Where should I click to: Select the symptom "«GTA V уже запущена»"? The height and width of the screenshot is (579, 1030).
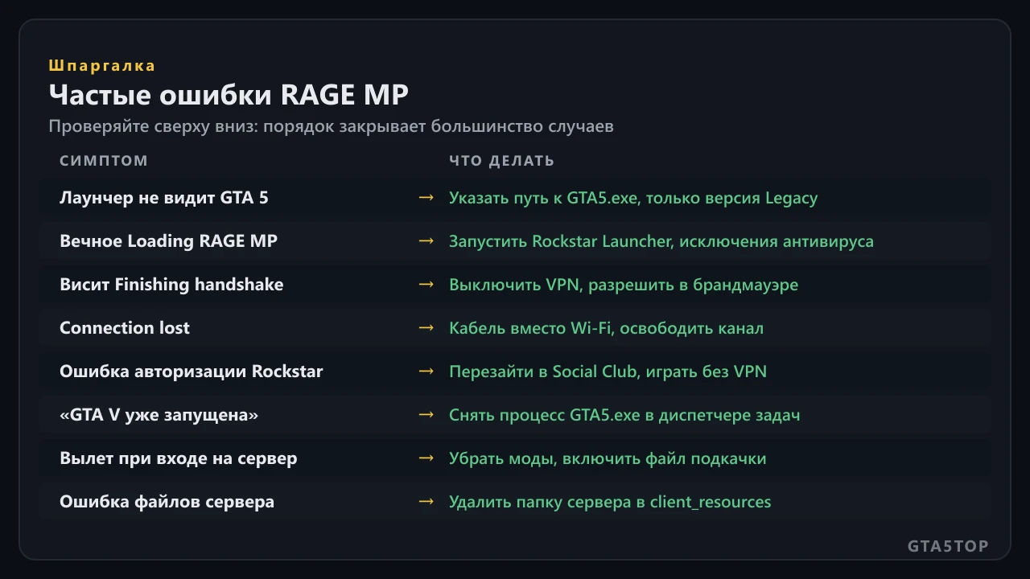(x=159, y=415)
